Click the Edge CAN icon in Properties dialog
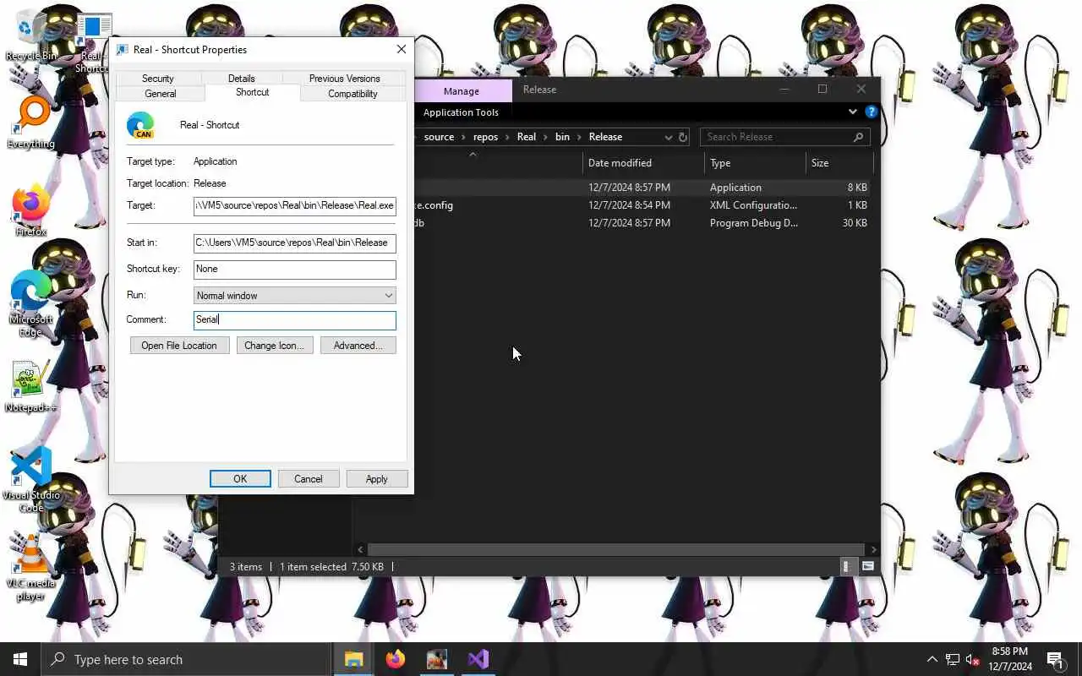Screen dimensions: 1082x676 (x=140, y=125)
